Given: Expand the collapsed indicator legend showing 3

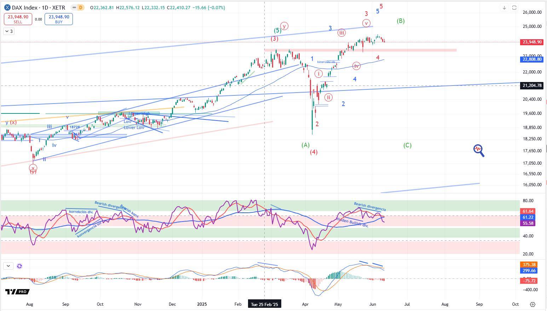Looking at the screenshot, I should click(9, 31).
